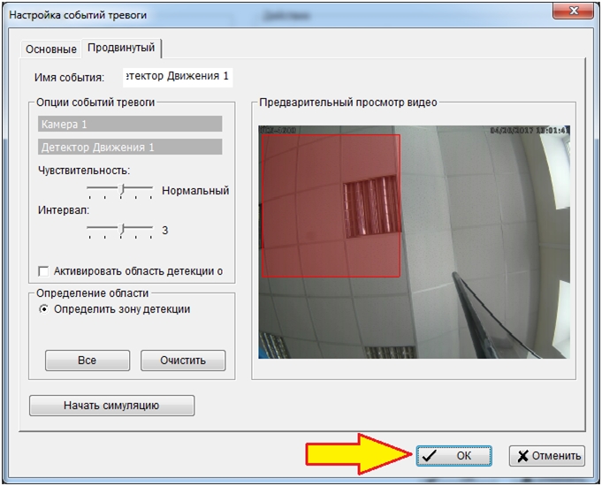
Task: Click the Имя события text field
Action: [x=177, y=77]
